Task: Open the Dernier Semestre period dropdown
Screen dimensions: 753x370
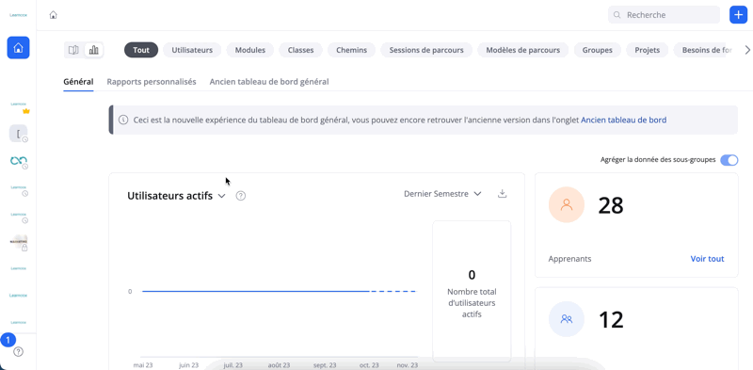Action: [442, 194]
